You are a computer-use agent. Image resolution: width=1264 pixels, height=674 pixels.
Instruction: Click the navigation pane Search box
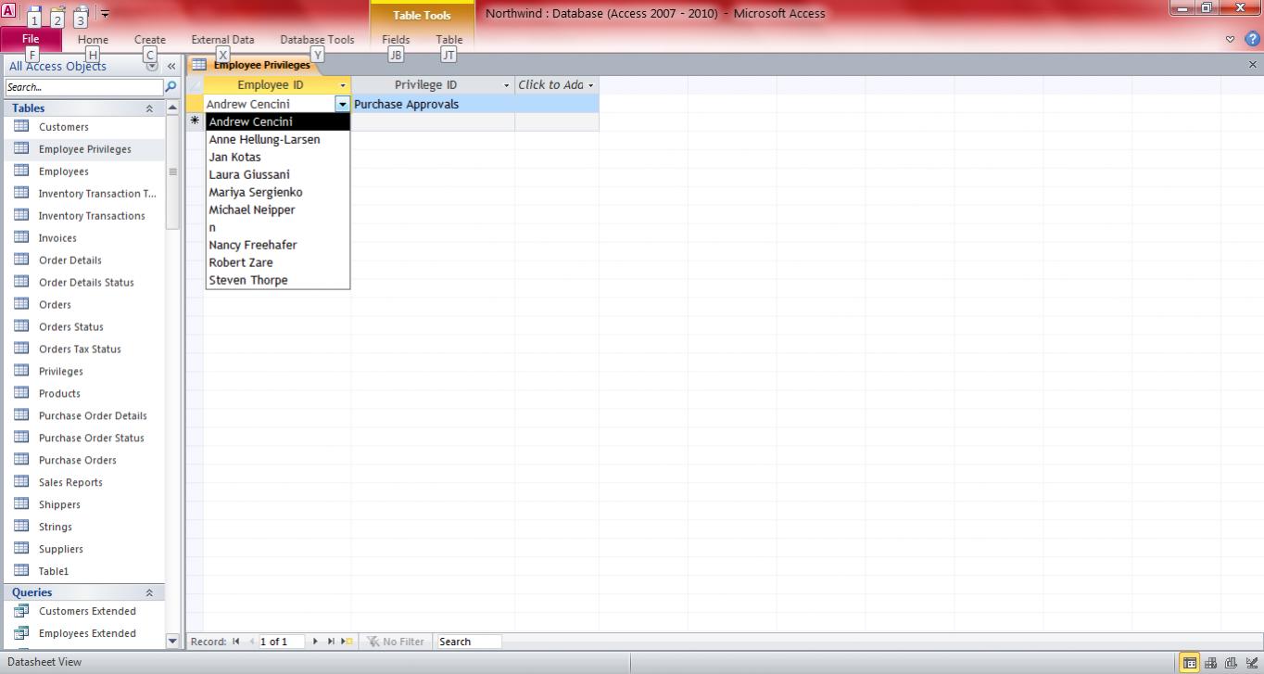pos(83,87)
